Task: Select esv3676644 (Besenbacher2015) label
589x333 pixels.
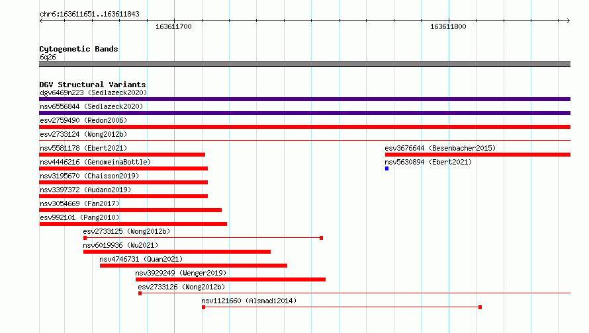Action: coord(440,148)
